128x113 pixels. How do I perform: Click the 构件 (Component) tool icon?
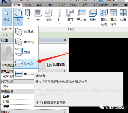point(48,13)
